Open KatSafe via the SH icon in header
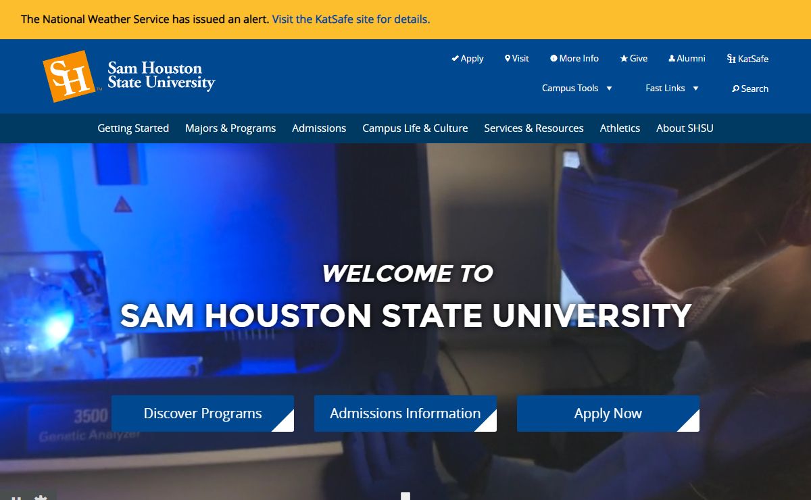Viewport: 811px width, 500px height. coord(731,59)
